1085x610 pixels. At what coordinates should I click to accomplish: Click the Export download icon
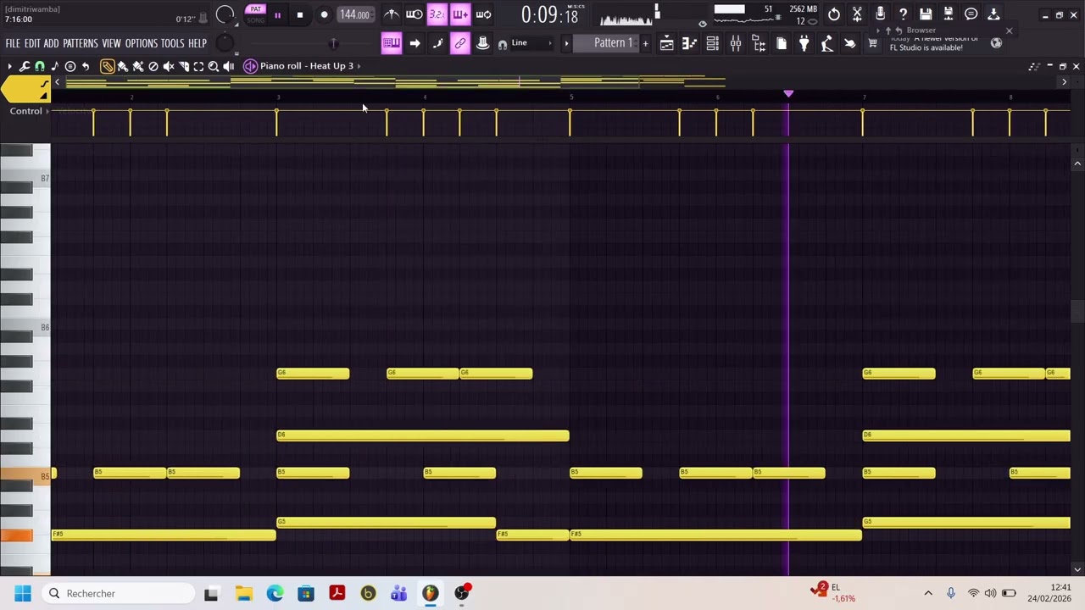click(993, 14)
